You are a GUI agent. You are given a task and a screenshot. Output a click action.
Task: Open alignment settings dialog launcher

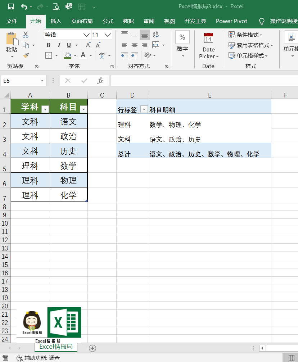(x=167, y=67)
